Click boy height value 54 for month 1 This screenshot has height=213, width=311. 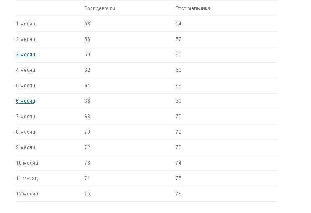(179, 24)
